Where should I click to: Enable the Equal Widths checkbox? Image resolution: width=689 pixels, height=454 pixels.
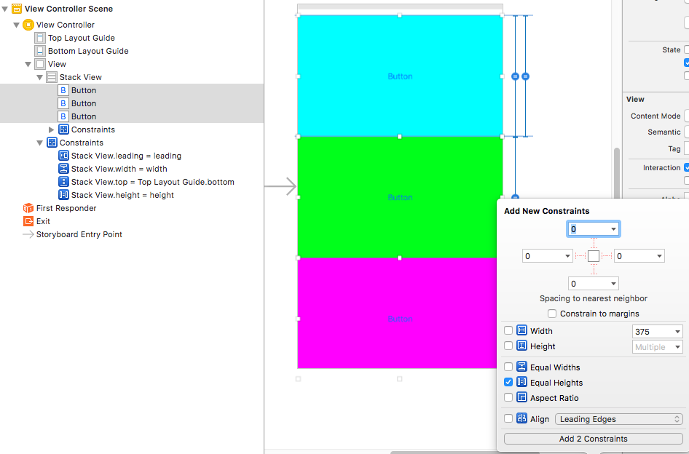(508, 367)
